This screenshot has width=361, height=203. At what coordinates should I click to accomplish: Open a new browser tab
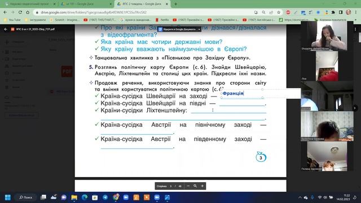pos(175,4)
